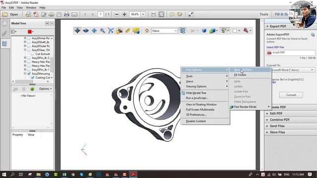Select 3D Preferences menu entry
This screenshot has width=317, height=178.
pyautogui.click(x=205, y=115)
